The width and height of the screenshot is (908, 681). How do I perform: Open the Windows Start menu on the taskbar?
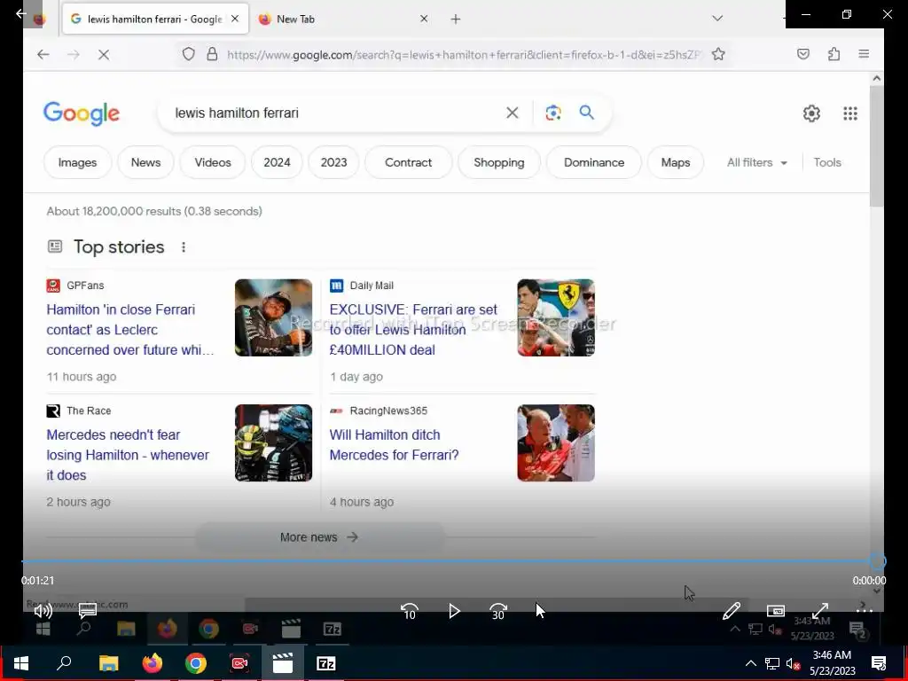pos(21,663)
